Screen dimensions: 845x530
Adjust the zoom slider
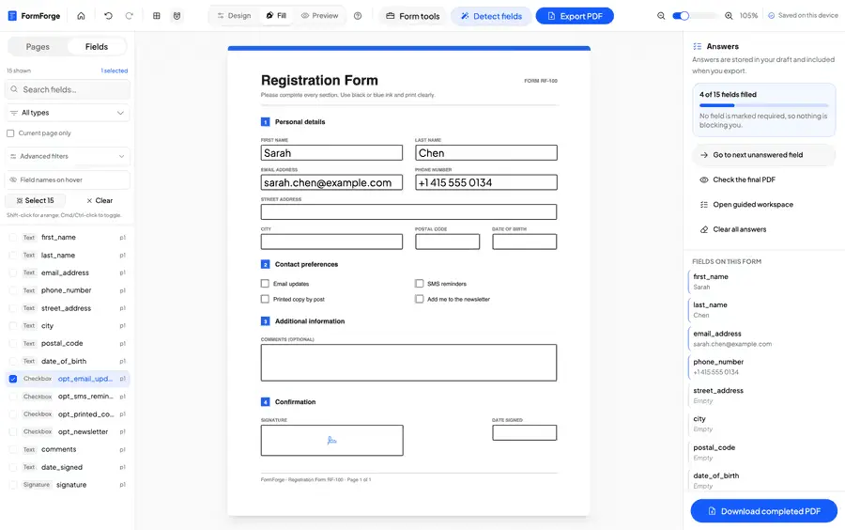click(x=695, y=16)
